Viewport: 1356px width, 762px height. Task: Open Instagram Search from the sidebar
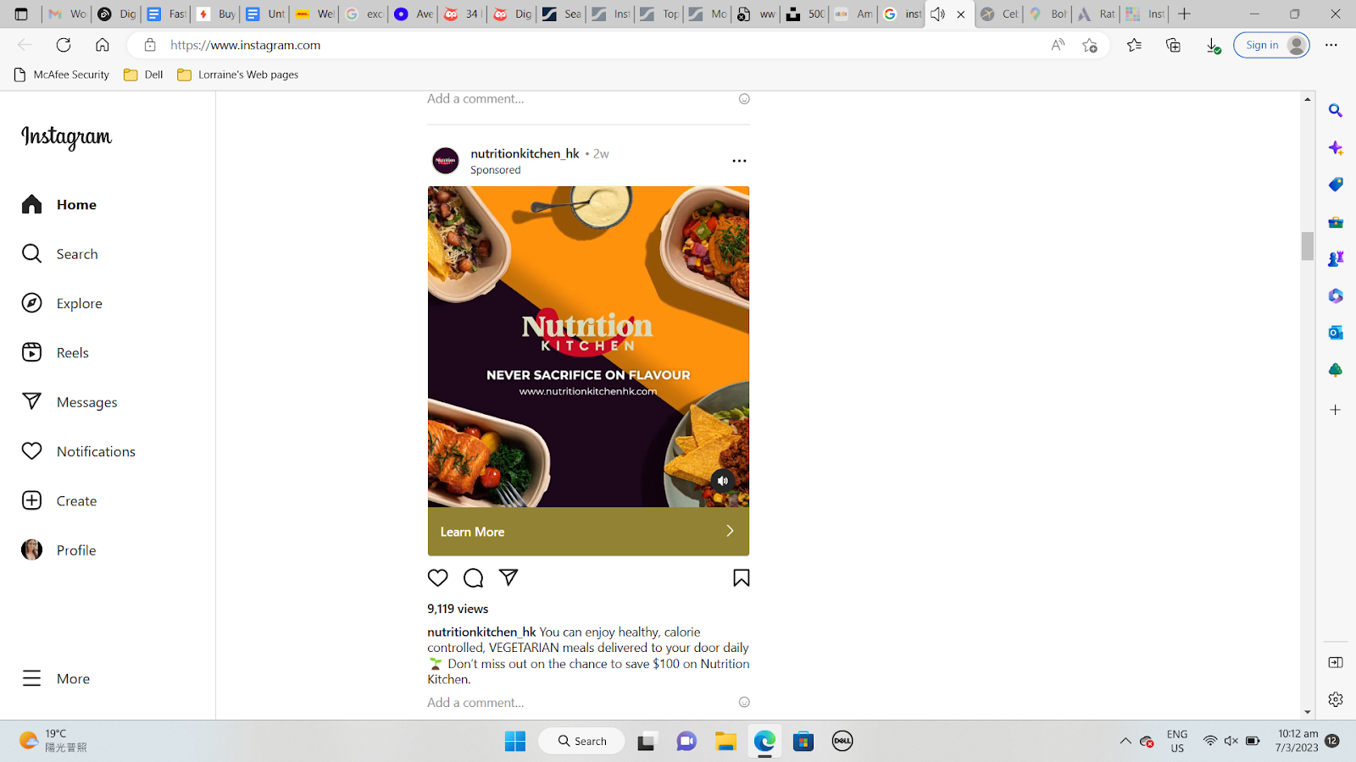[59, 254]
